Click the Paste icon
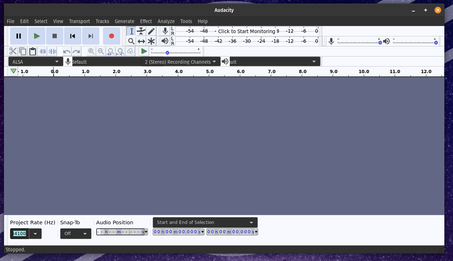This screenshot has height=261, width=453. pyautogui.click(x=32, y=51)
